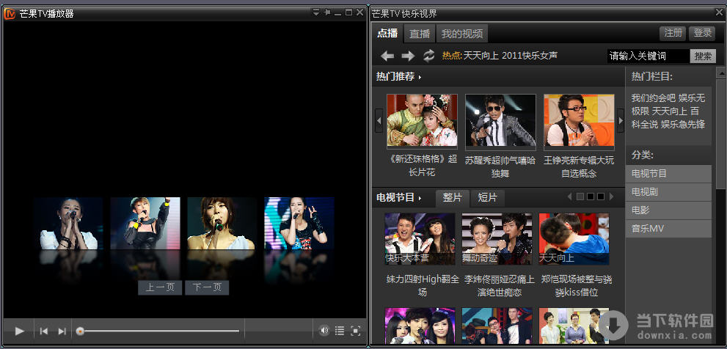Click the 注册 button
Screen dimensions: 727x349
point(673,33)
